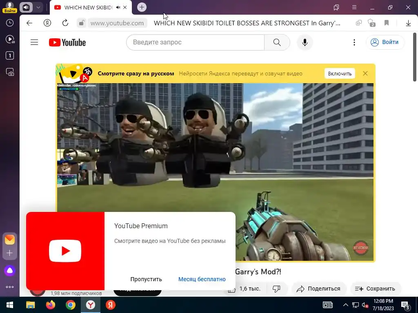Open the sidebar media player icon
The width and height of the screenshot is (418, 313).
pyautogui.click(x=10, y=40)
